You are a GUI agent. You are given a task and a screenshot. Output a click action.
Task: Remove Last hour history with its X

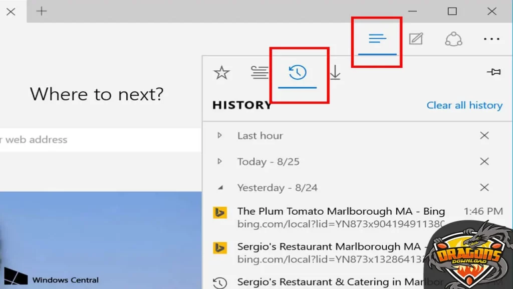coord(484,135)
